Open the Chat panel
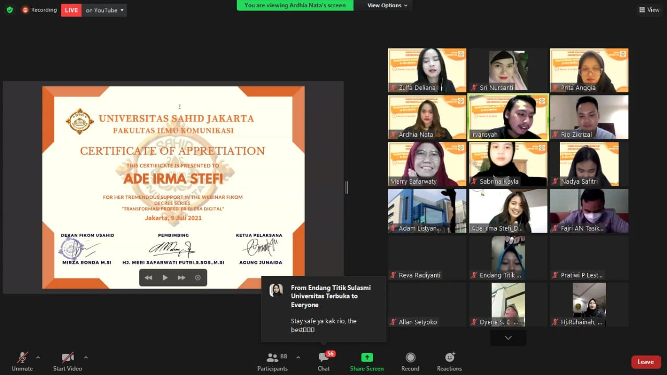667x375 pixels. tap(324, 361)
